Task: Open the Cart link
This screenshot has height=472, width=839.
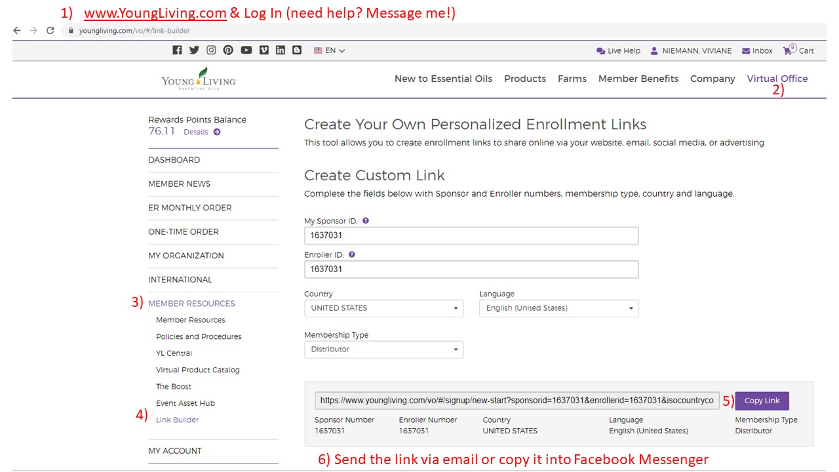Action: (806, 51)
